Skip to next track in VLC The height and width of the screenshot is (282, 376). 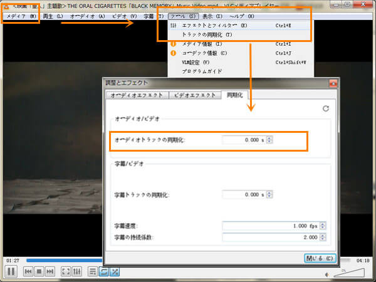click(50, 271)
